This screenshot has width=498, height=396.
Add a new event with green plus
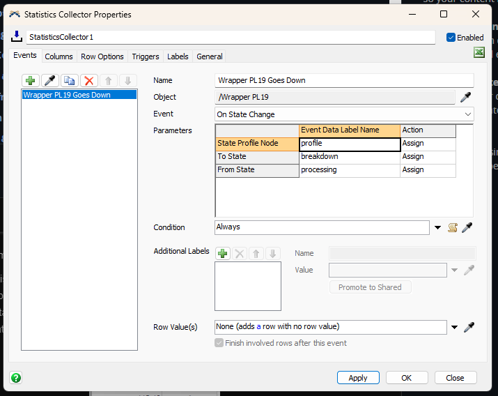pyautogui.click(x=31, y=81)
